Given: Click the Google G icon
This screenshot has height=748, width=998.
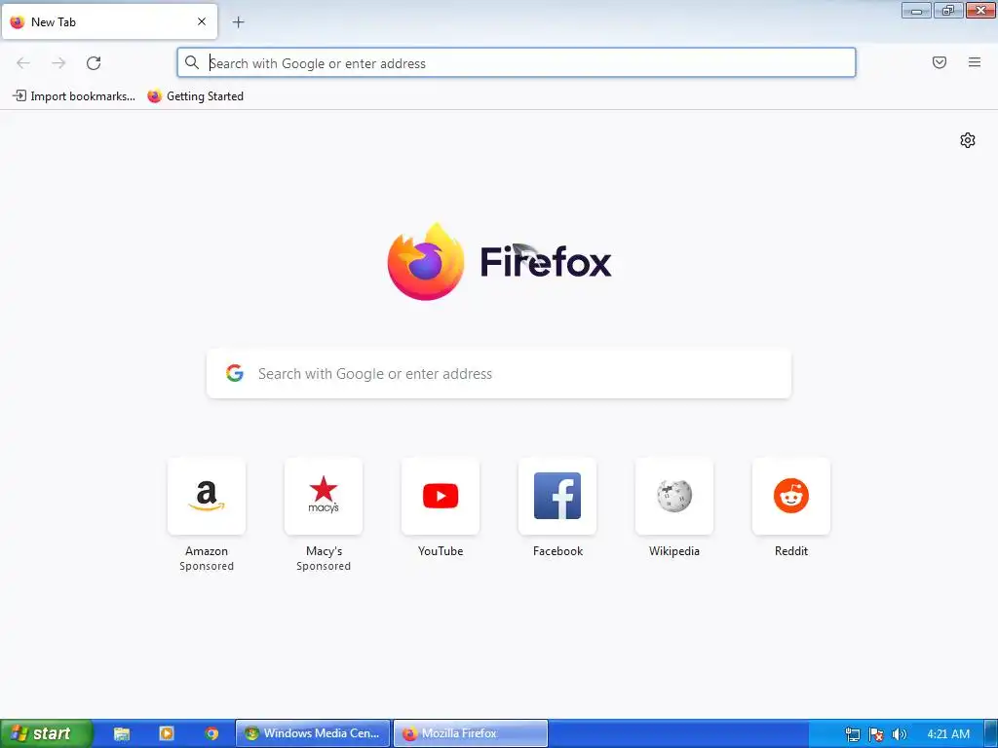Looking at the screenshot, I should pyautogui.click(x=235, y=373).
